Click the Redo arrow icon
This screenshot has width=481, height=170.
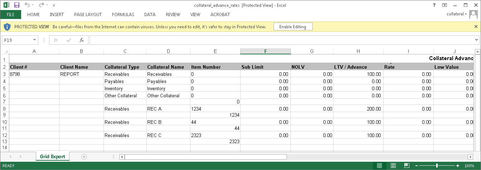tap(41, 5)
